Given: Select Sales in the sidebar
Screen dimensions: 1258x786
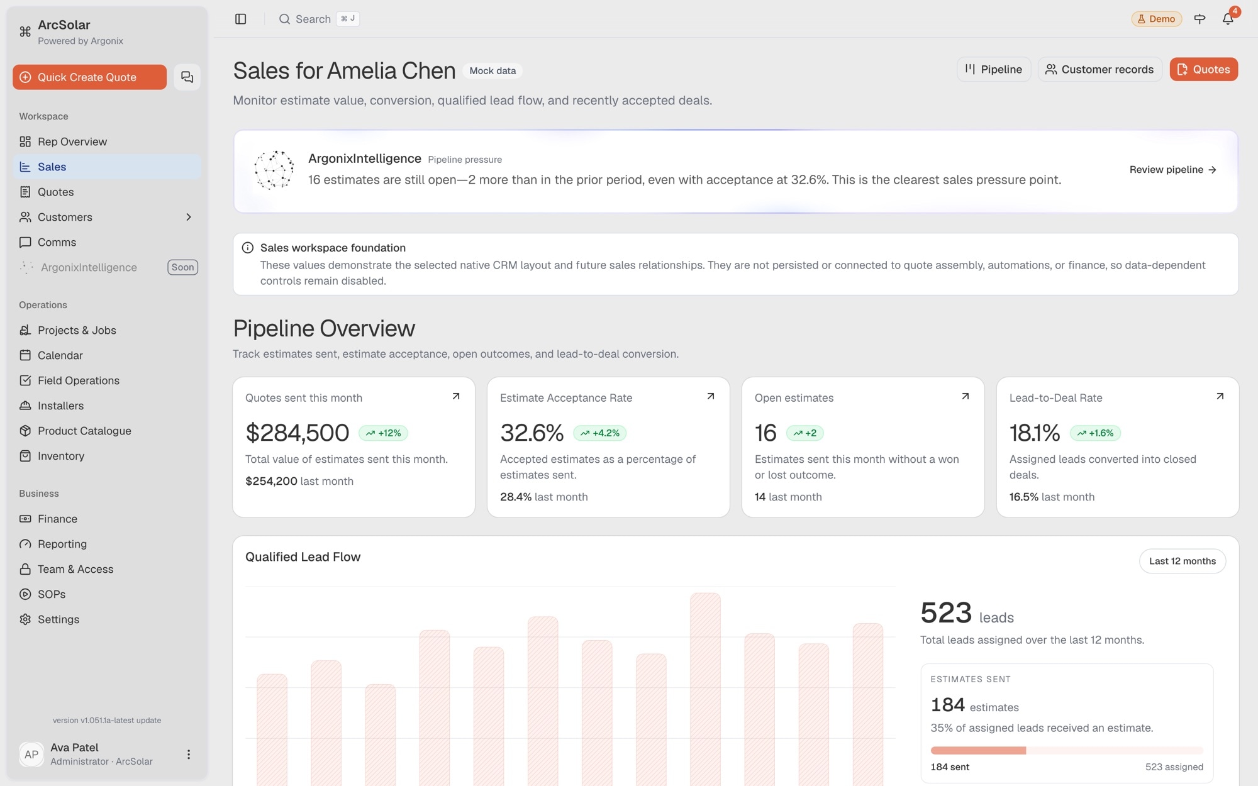Looking at the screenshot, I should click(x=107, y=167).
